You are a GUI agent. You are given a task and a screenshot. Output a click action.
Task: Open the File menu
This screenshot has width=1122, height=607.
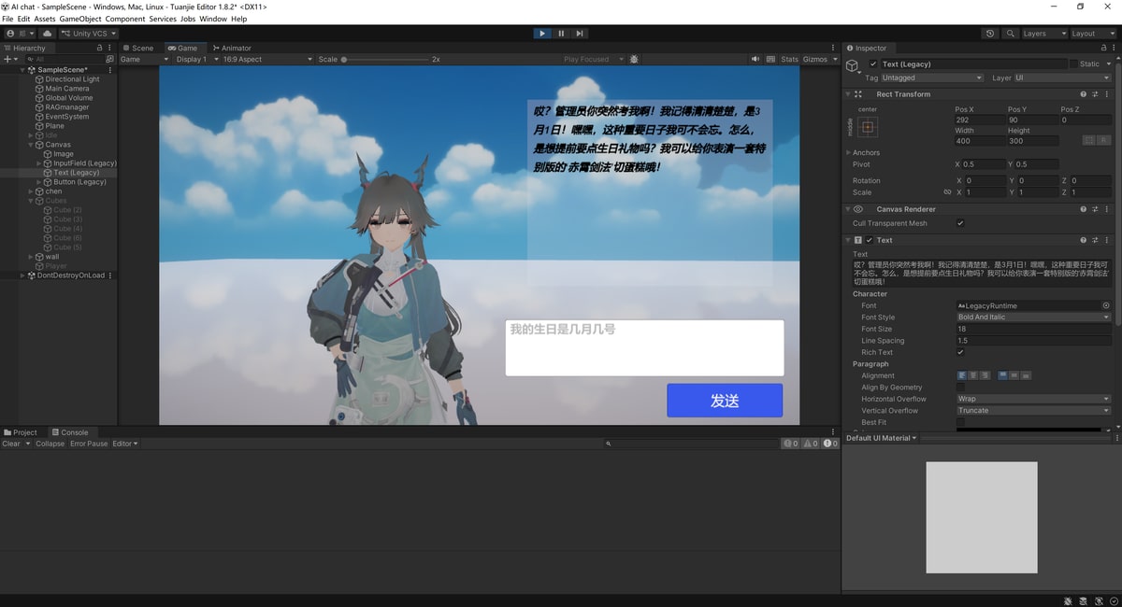tap(7, 19)
